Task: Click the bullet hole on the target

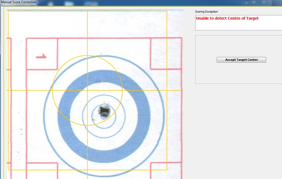Action: [x=104, y=109]
